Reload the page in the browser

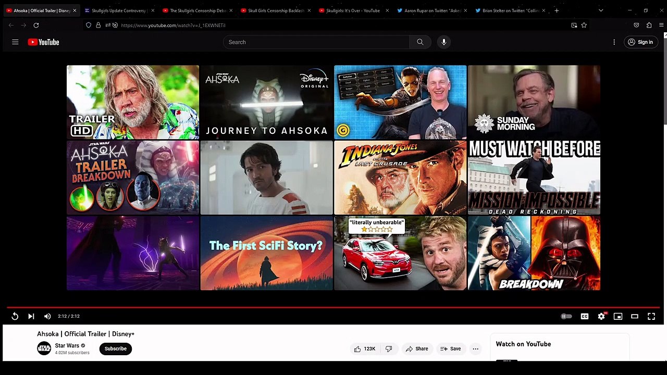click(x=36, y=25)
